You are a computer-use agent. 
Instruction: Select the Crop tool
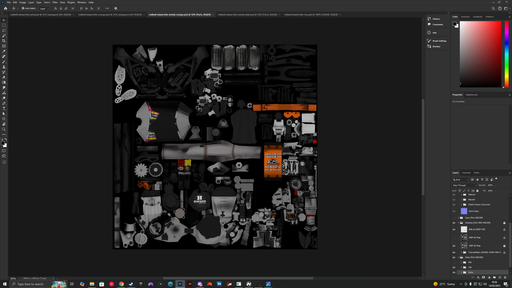(4, 41)
